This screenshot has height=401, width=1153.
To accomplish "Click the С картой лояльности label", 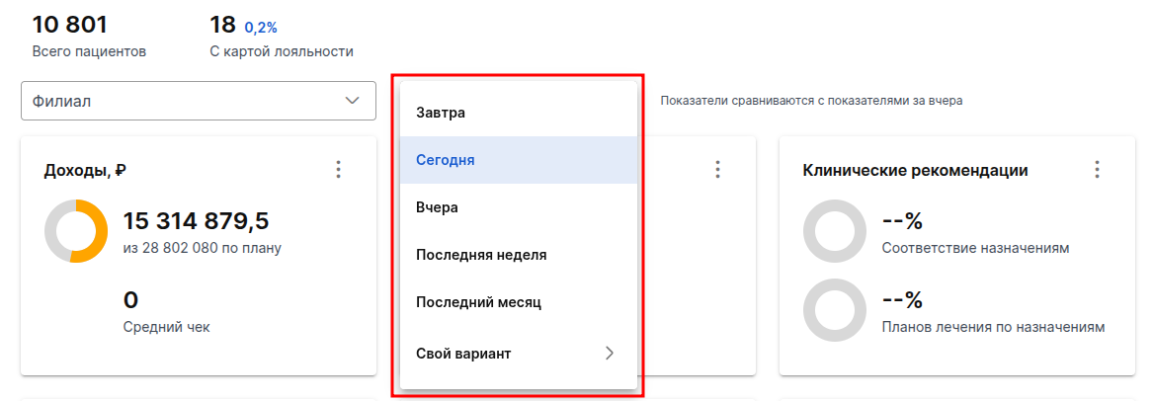I will 282,51.
